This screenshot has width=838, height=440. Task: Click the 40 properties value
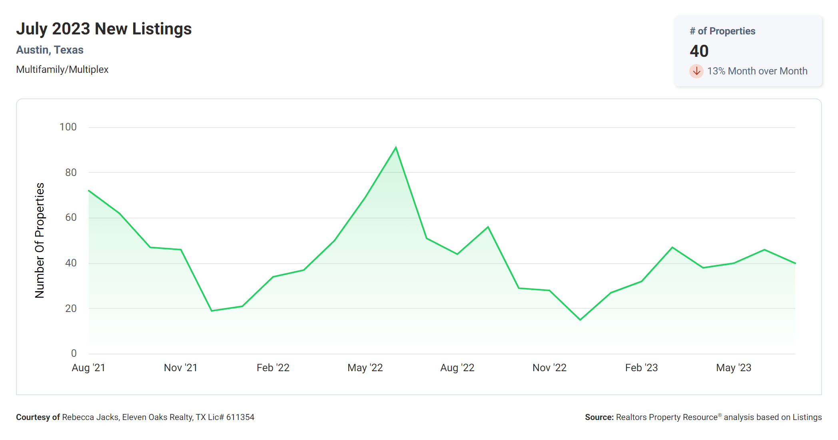click(x=699, y=51)
